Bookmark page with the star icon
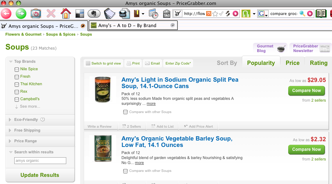 215,14
